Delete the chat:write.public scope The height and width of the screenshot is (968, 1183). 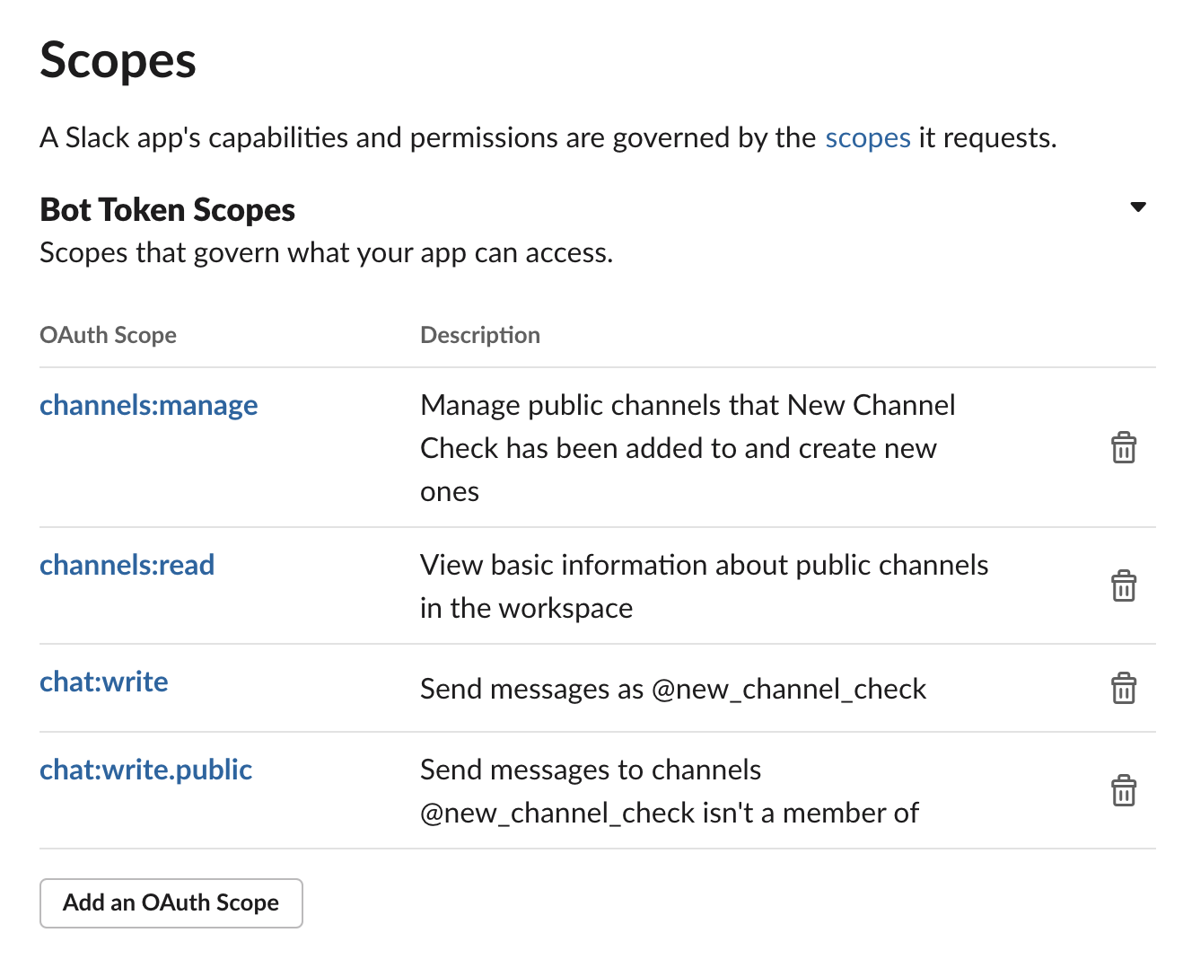pyautogui.click(x=1124, y=790)
